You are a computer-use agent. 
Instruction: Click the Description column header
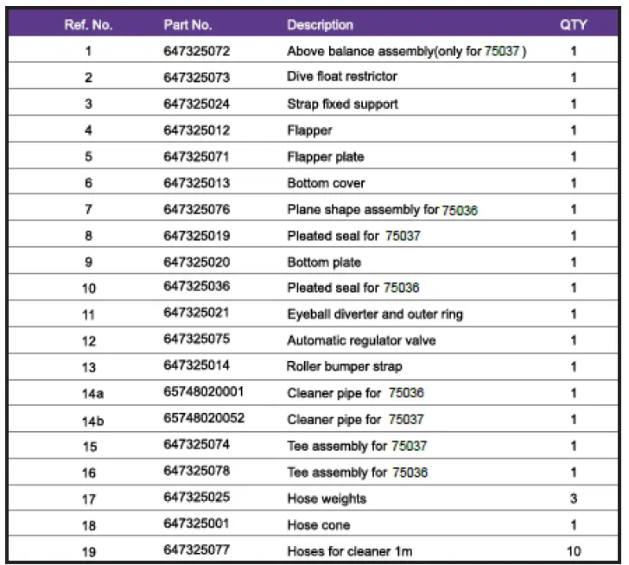pyautogui.click(x=320, y=25)
